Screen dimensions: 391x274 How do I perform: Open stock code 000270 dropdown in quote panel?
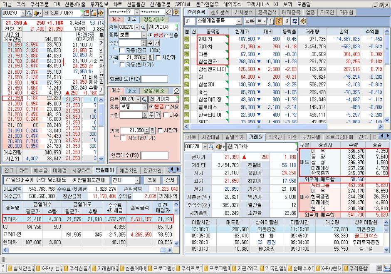(23, 13)
